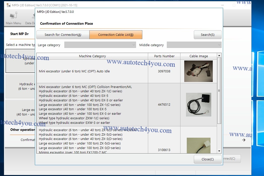Viewport: 264px width, 176px height.
Task: Select the Connection Cable List(B) tab
Action: (x=116, y=35)
